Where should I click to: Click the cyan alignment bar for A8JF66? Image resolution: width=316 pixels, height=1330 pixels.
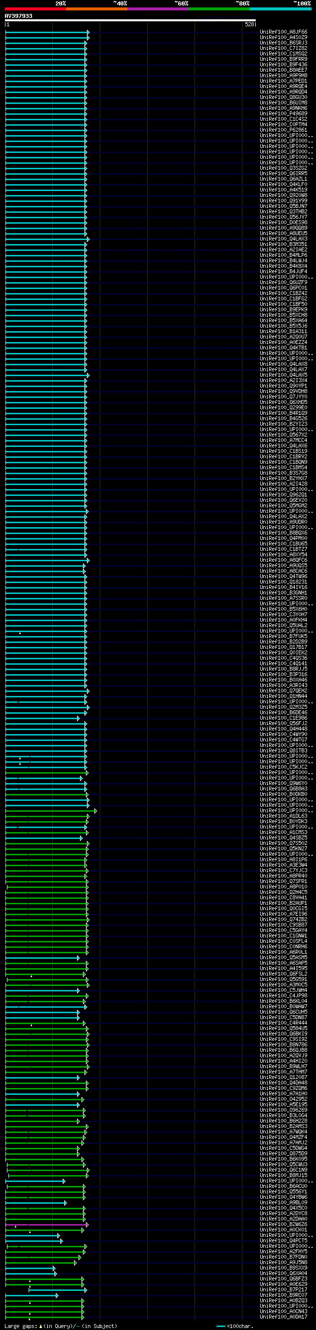point(47,32)
